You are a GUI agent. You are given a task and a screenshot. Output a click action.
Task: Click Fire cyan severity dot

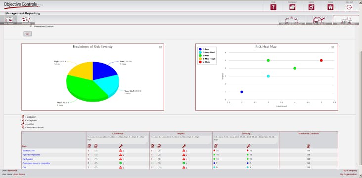coord(215,168)
